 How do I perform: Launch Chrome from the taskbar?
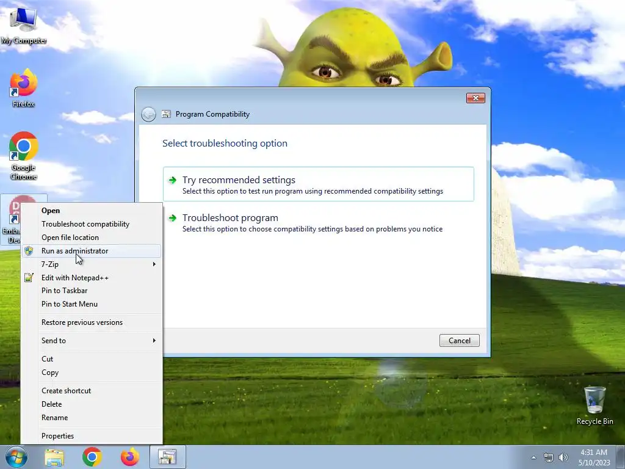pyautogui.click(x=92, y=457)
